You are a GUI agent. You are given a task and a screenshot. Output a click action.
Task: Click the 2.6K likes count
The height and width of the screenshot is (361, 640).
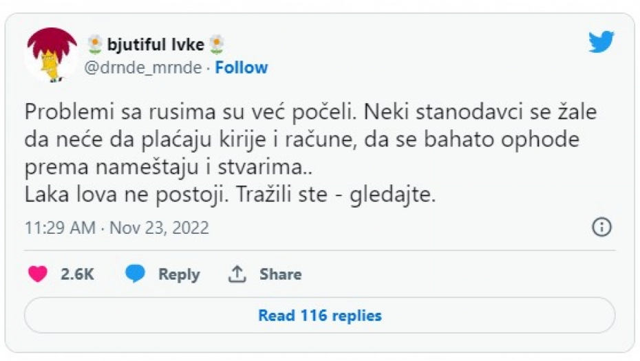77,274
